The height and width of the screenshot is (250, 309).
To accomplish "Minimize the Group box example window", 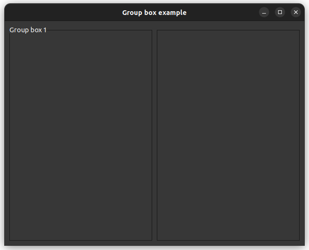I will point(264,12).
